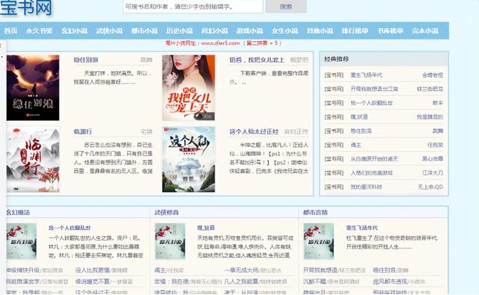
Task: Open the 排行榜单 navigation item
Action: (355, 31)
